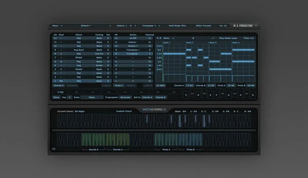Screen dimensions: 308x178
Task: Select the D# note key in the scale keyboard
Action: click(204, 94)
